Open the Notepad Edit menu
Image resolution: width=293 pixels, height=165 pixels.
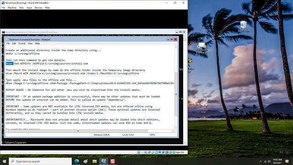tap(14, 44)
